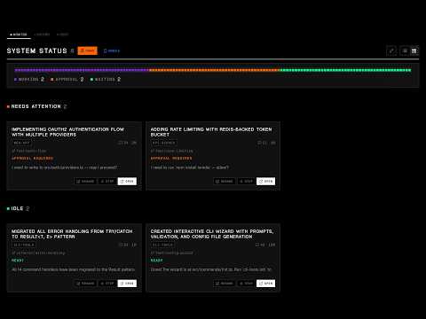Click the branch name on the CLI wizard card
Image resolution: width=426 pixels, height=319 pixels.
click(x=172, y=253)
